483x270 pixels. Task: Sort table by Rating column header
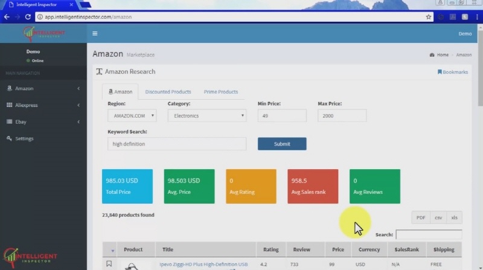click(x=270, y=249)
